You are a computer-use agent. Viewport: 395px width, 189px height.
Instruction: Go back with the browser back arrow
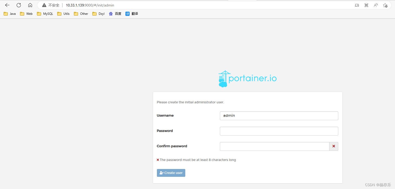tap(7, 5)
